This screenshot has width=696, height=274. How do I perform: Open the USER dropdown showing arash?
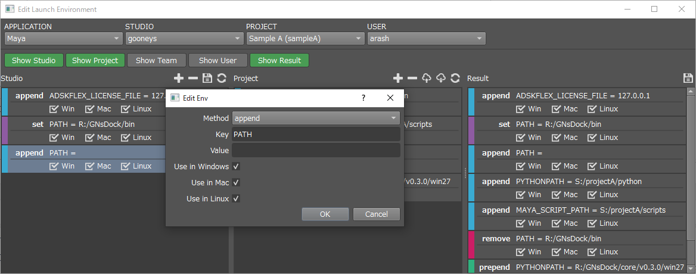tap(426, 39)
